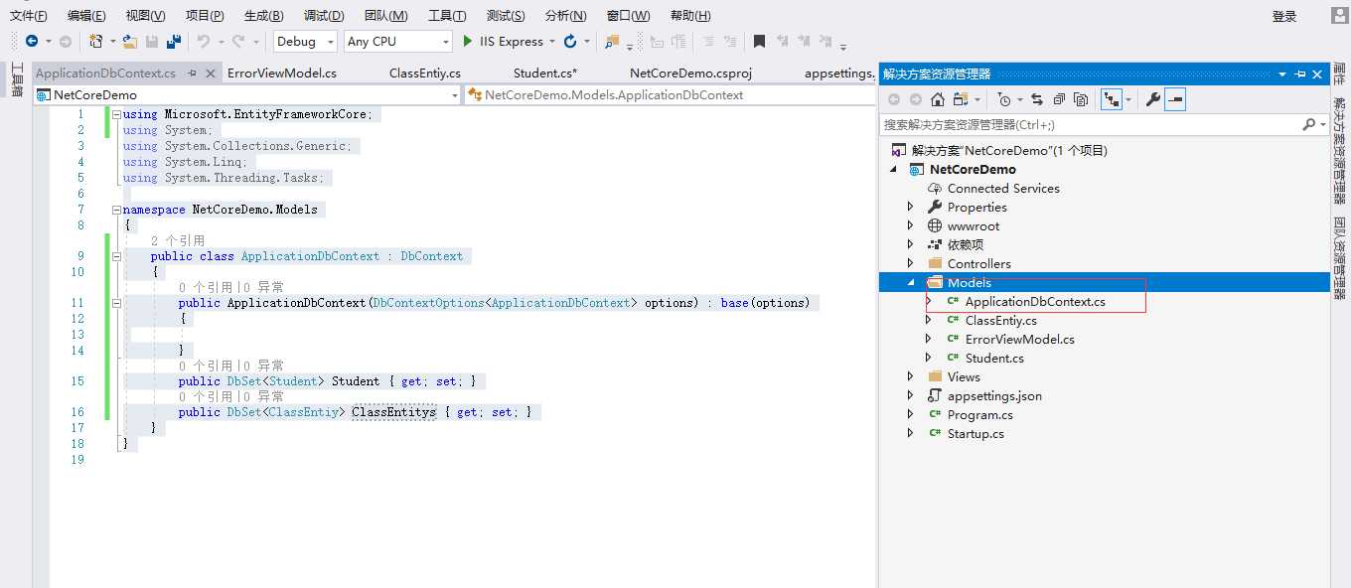1351x588 pixels.
Task: Switch to the Student.cs* editor tab
Action: pyautogui.click(x=545, y=73)
